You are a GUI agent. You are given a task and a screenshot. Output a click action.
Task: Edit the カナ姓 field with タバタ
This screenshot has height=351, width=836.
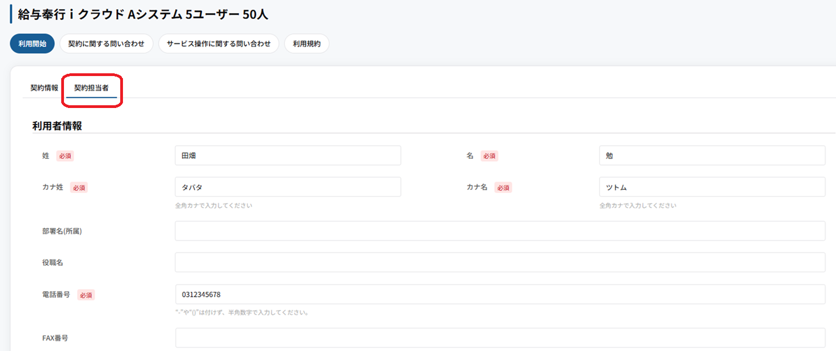[x=288, y=187]
